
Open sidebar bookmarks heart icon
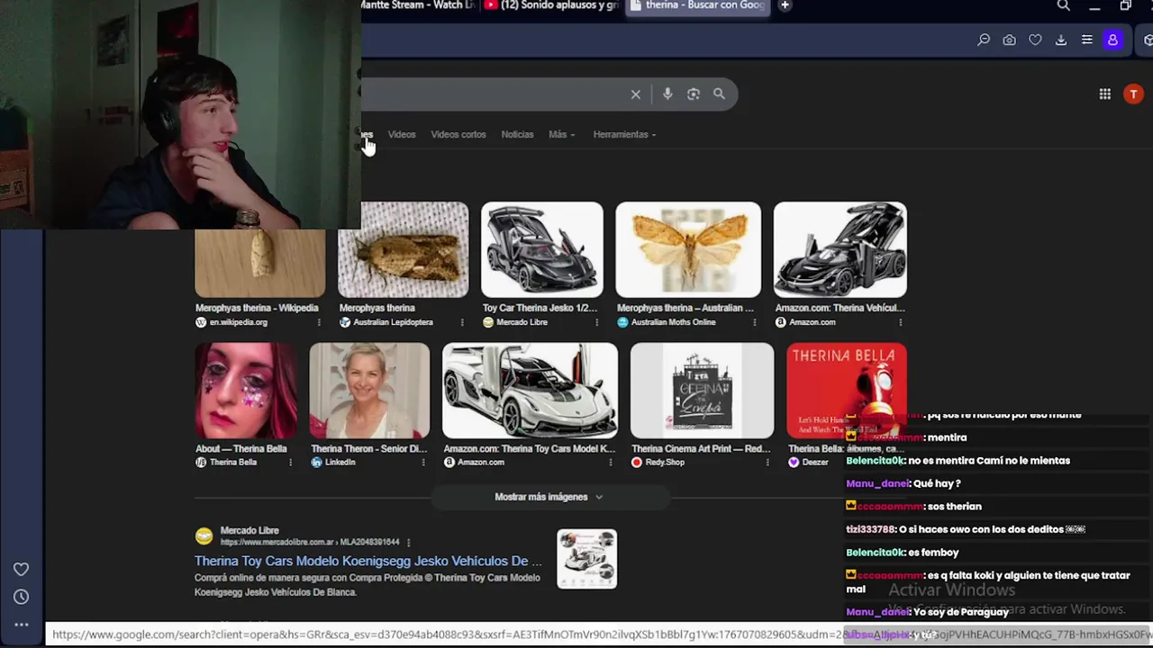coord(21,569)
